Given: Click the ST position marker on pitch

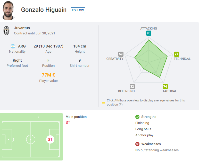Looking at the screenshot, I should pos(50,139).
